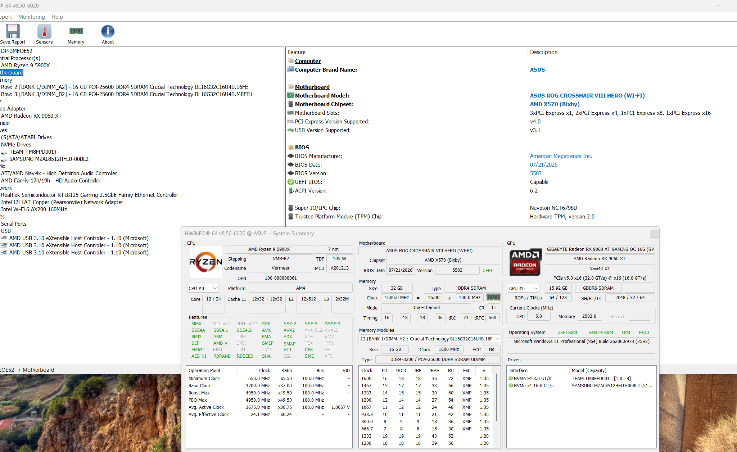Click the icon beside Motherboard Slots
Image resolution: width=737 pixels, height=452 pixels.
tap(291, 113)
